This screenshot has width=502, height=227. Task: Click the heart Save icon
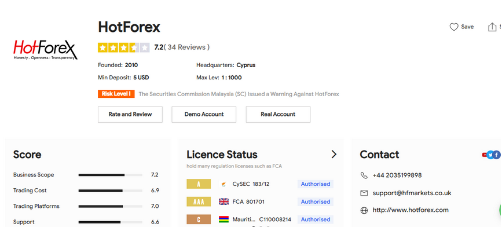point(454,27)
